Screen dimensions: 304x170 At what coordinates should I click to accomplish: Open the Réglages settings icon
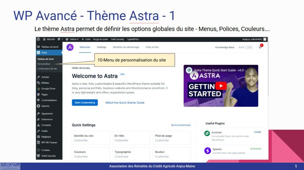38,137
